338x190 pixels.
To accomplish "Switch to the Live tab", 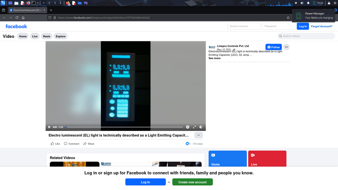I will click(35, 36).
